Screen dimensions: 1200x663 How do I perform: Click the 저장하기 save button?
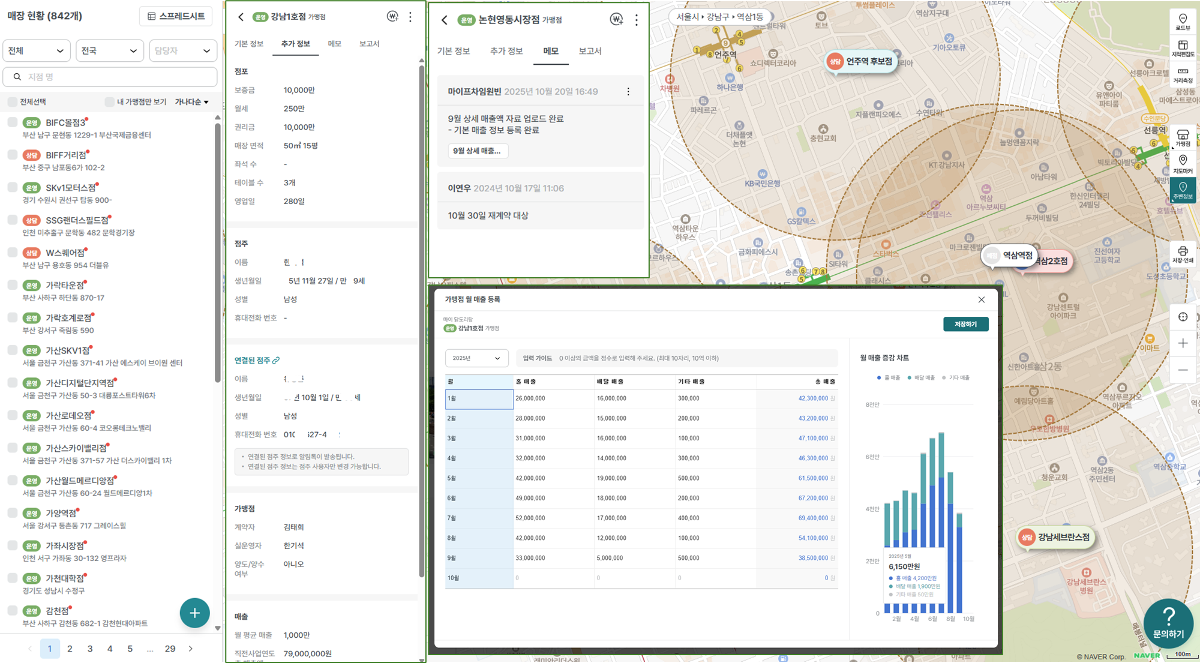click(965, 324)
